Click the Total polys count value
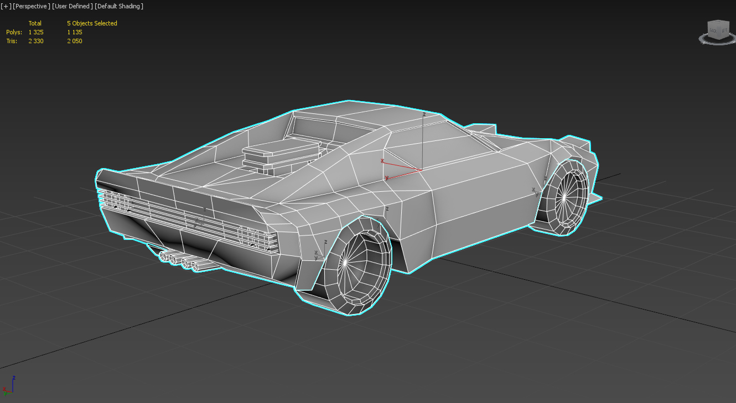Viewport: 736px width, 403px height. coord(36,32)
